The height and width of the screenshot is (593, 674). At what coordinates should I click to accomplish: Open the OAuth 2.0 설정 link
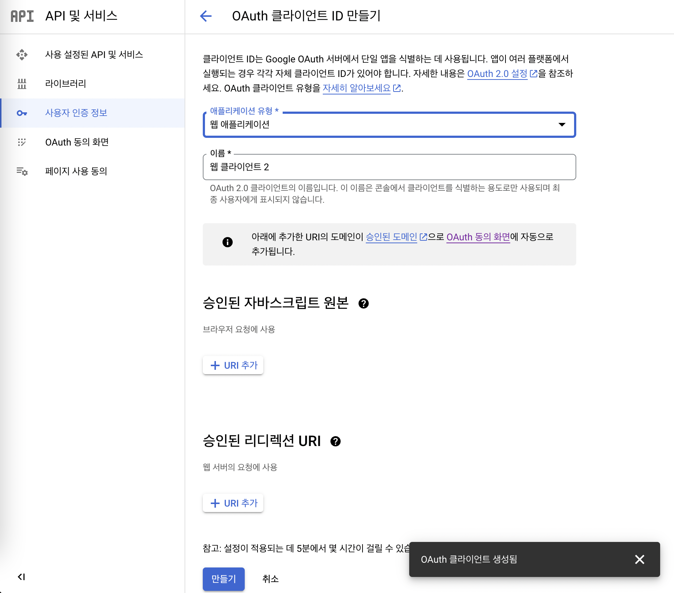click(497, 74)
